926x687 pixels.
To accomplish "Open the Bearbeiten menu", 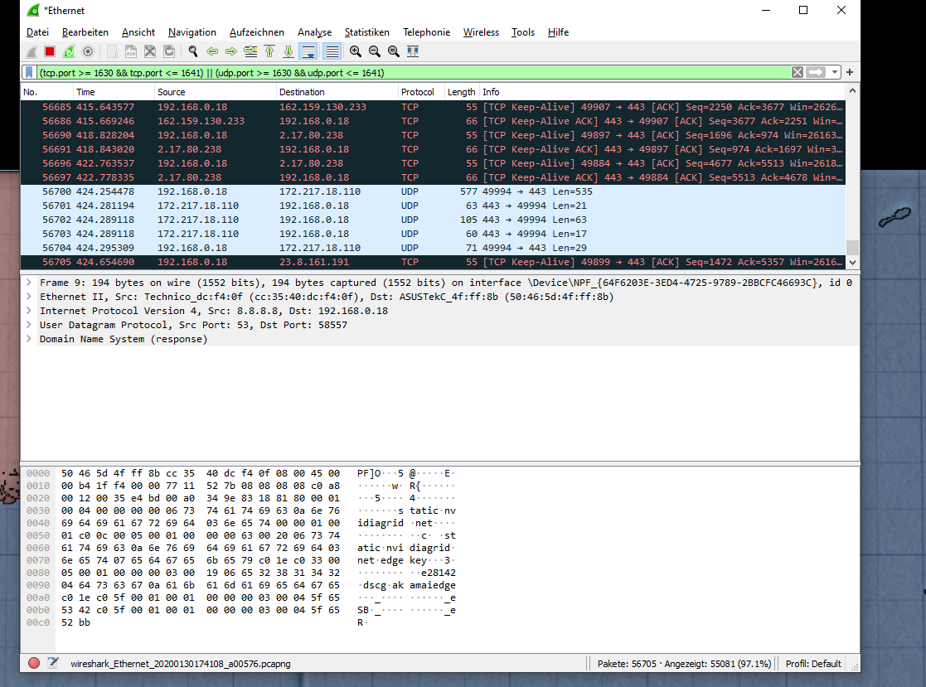I will click(85, 32).
